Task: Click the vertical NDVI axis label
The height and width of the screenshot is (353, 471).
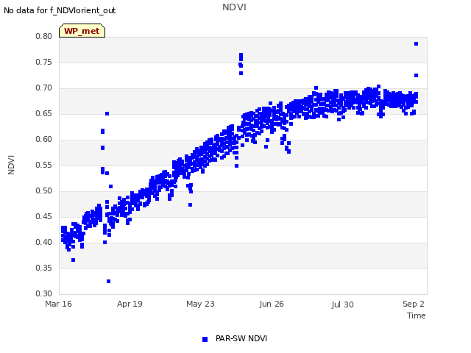Action: 11,165
